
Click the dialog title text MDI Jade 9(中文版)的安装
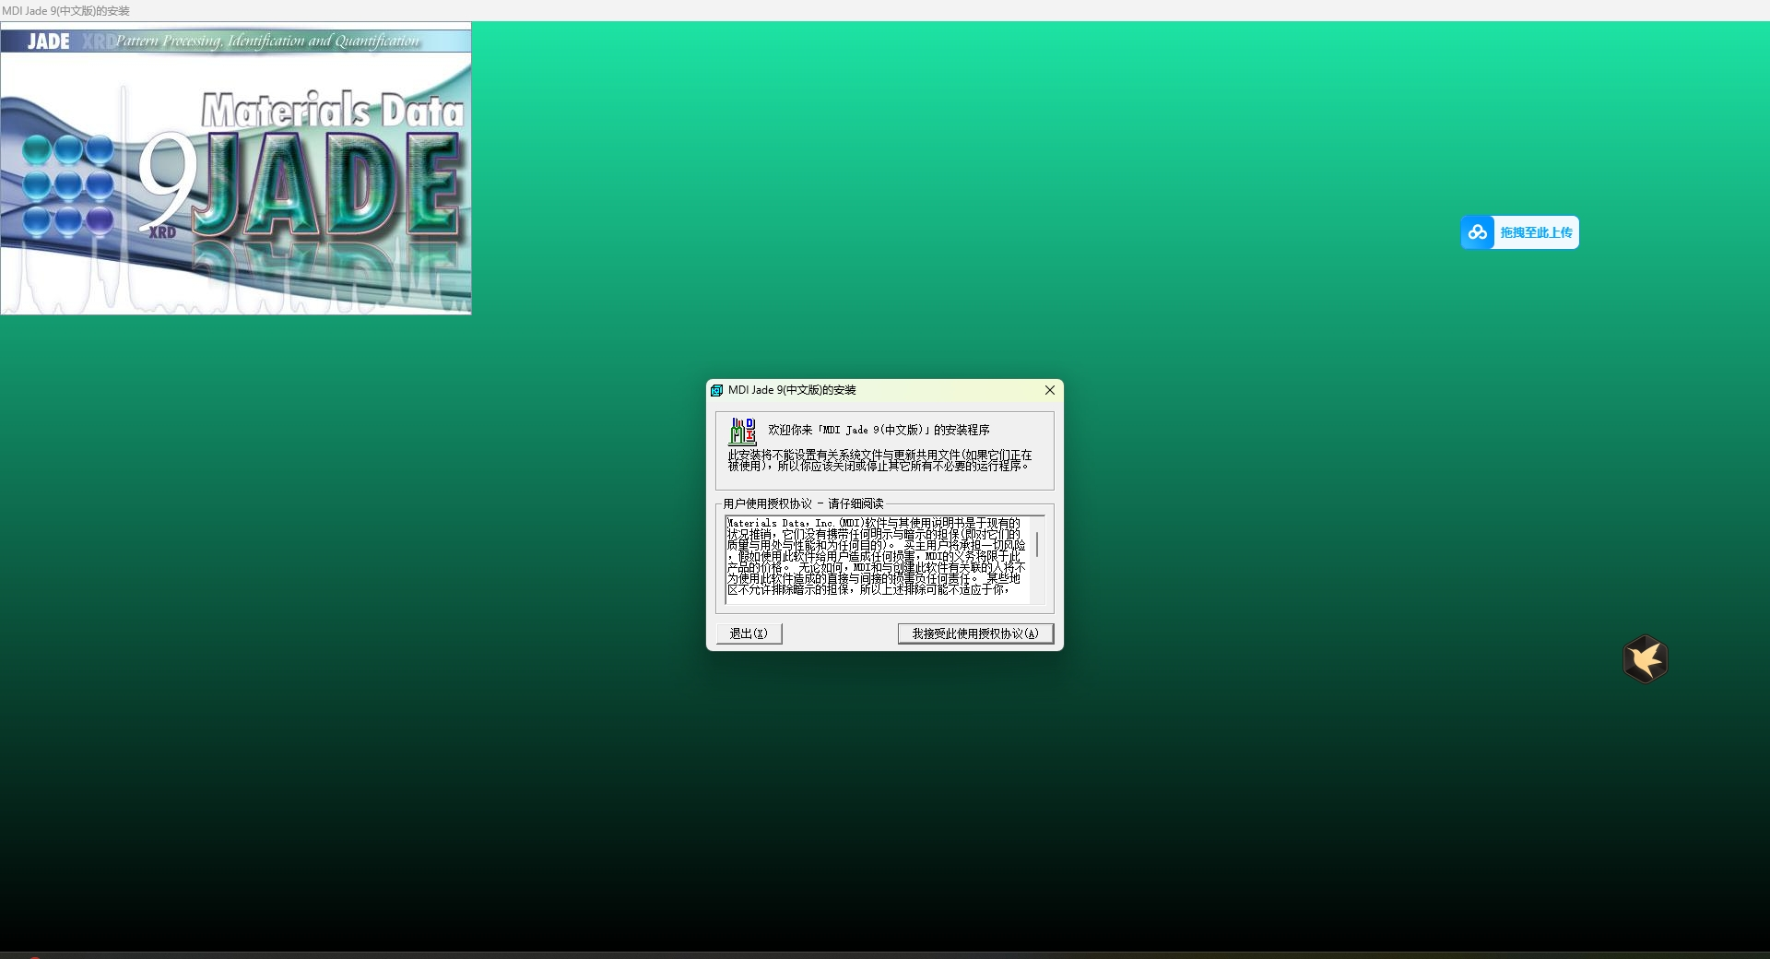(792, 390)
